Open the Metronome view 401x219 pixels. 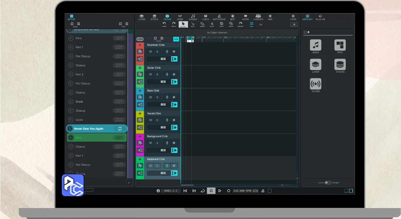(x=219, y=17)
